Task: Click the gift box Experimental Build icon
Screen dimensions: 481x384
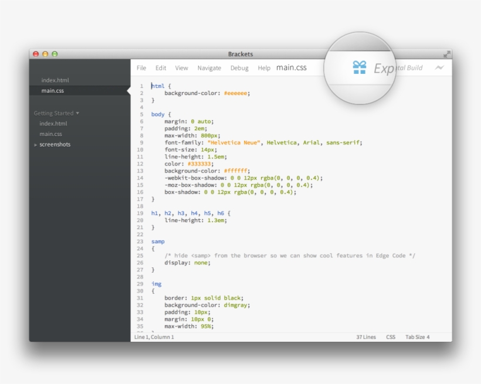Action: pos(359,68)
